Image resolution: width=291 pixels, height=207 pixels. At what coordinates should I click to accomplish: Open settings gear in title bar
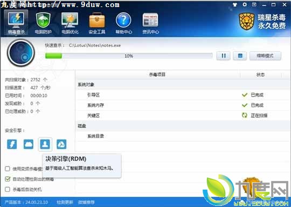point(245,4)
